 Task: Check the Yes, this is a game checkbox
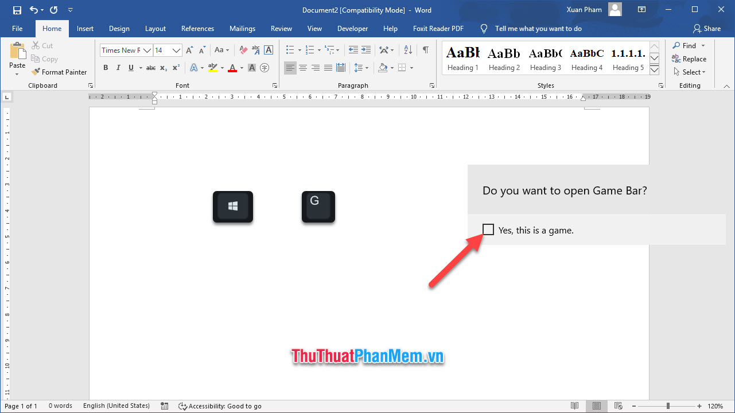(x=488, y=229)
